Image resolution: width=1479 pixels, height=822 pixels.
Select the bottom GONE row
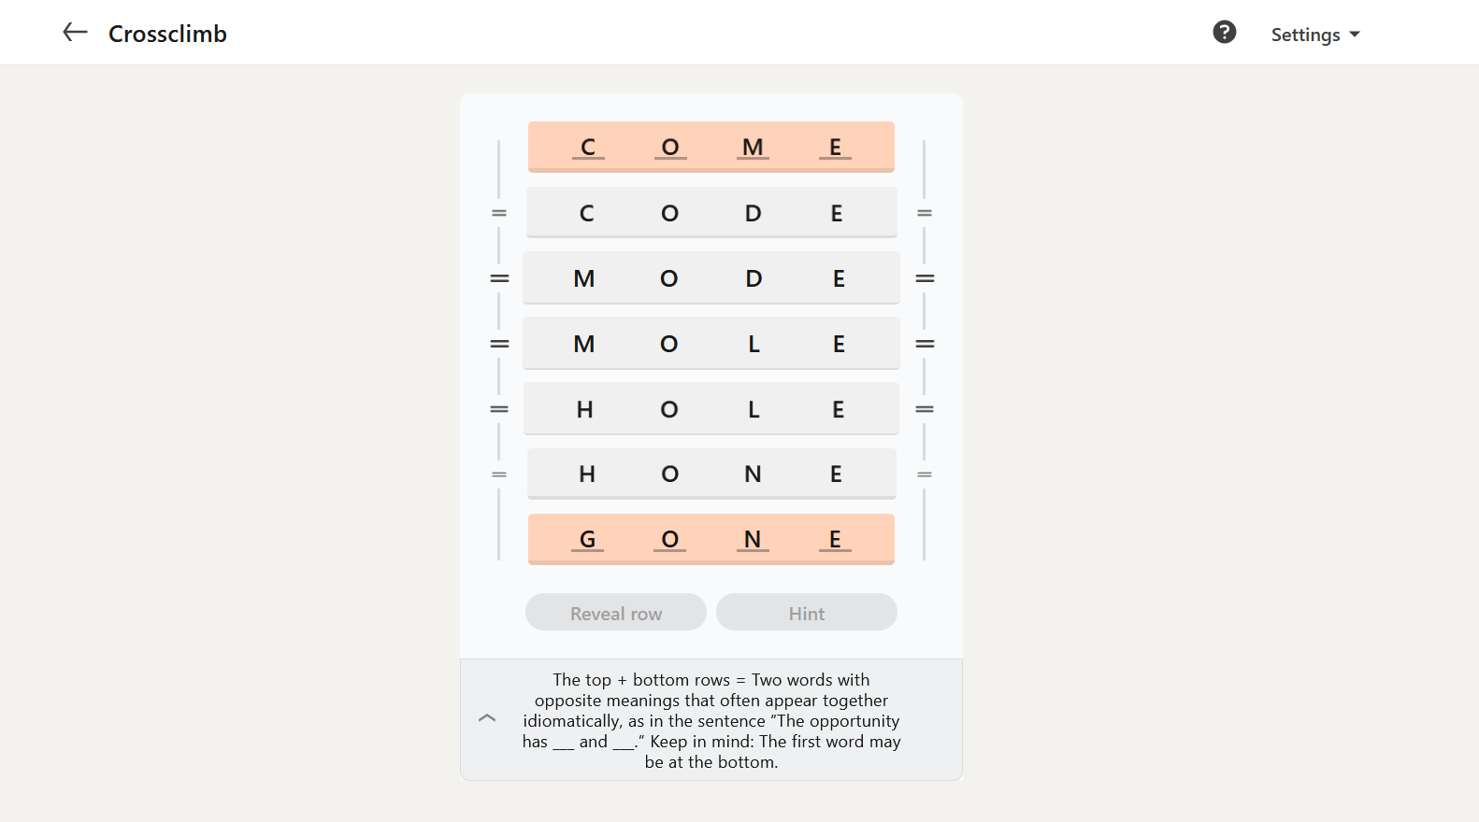point(711,539)
